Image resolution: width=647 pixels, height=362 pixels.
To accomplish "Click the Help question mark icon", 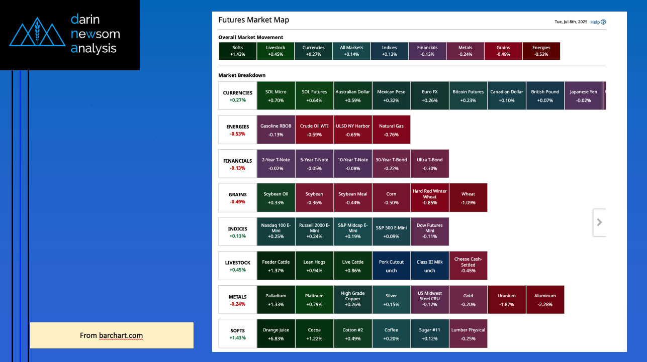I will pos(603,22).
